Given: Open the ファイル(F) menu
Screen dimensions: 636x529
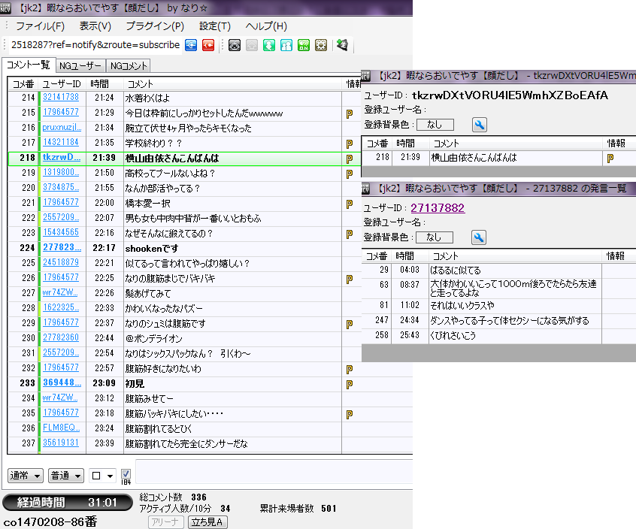Looking at the screenshot, I should click(40, 26).
